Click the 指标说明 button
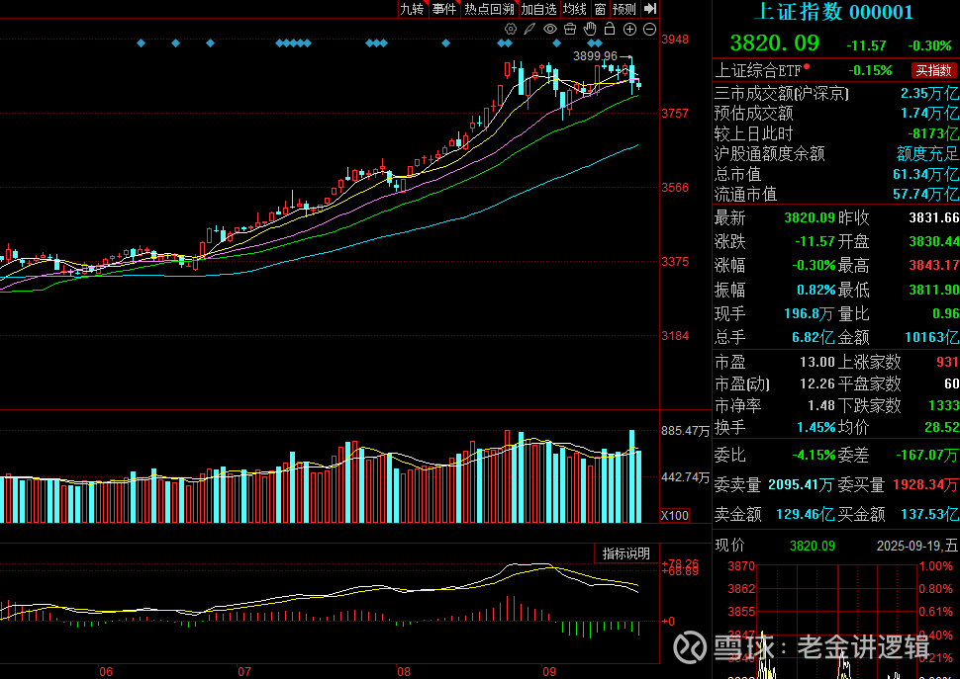960x679 pixels. 625,553
